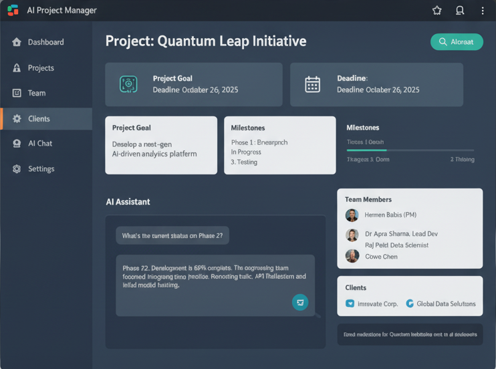The image size is (496, 369).
Task: Click the AI Project Manager app logo
Action: (13, 10)
